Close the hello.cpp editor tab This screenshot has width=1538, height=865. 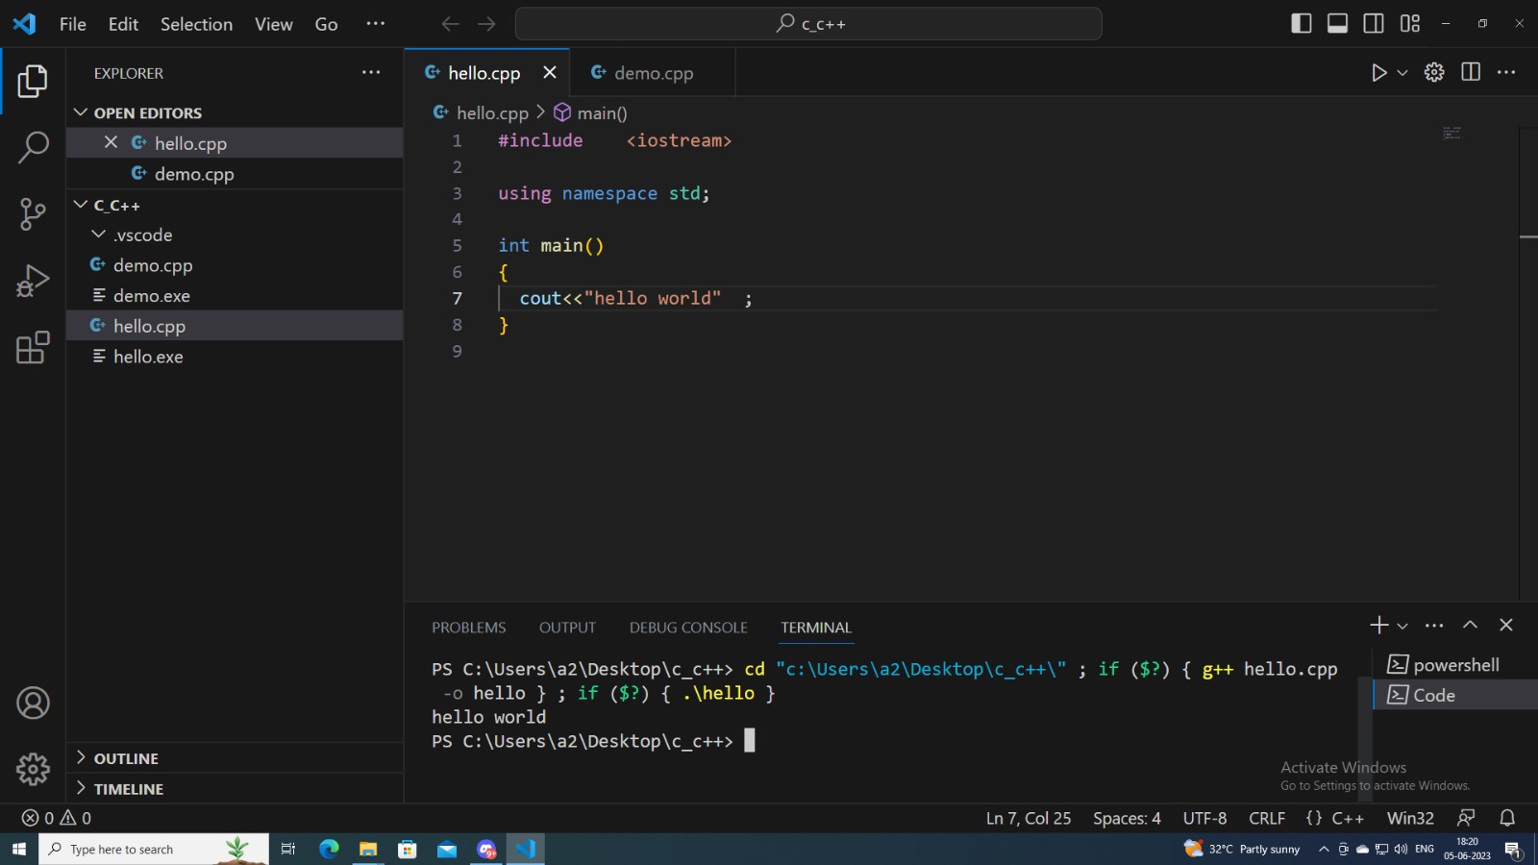pyautogui.click(x=550, y=73)
